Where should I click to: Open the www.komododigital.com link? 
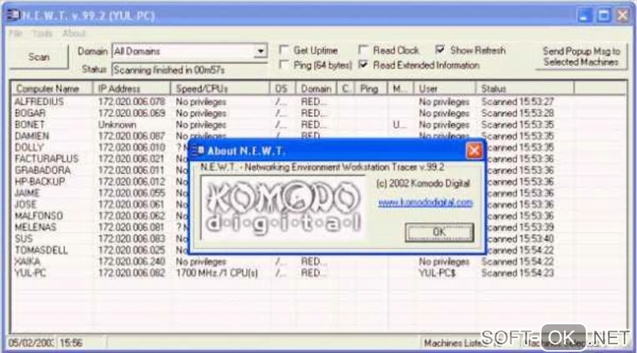(425, 202)
